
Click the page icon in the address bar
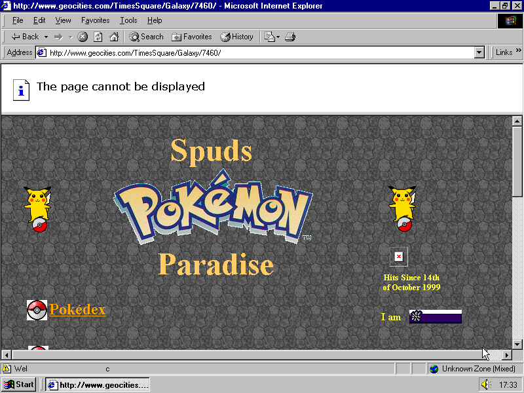(42, 53)
